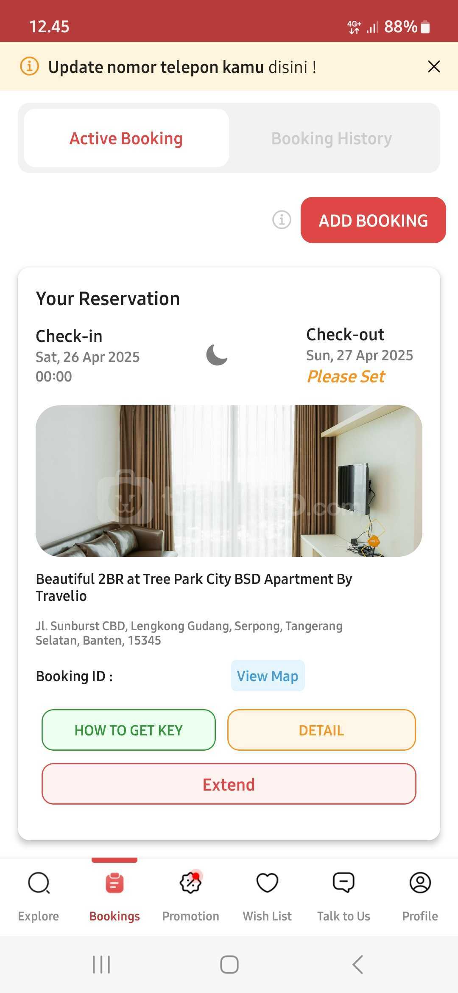Tap the phone update banner info icon

point(30,67)
